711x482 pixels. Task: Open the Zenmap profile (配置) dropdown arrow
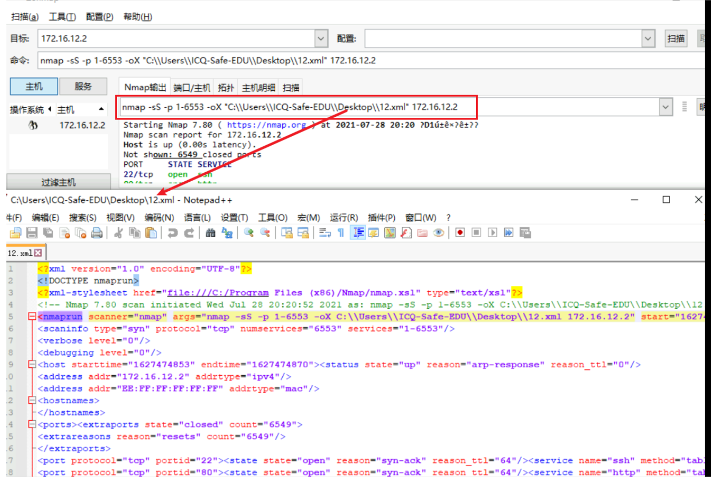(x=648, y=39)
